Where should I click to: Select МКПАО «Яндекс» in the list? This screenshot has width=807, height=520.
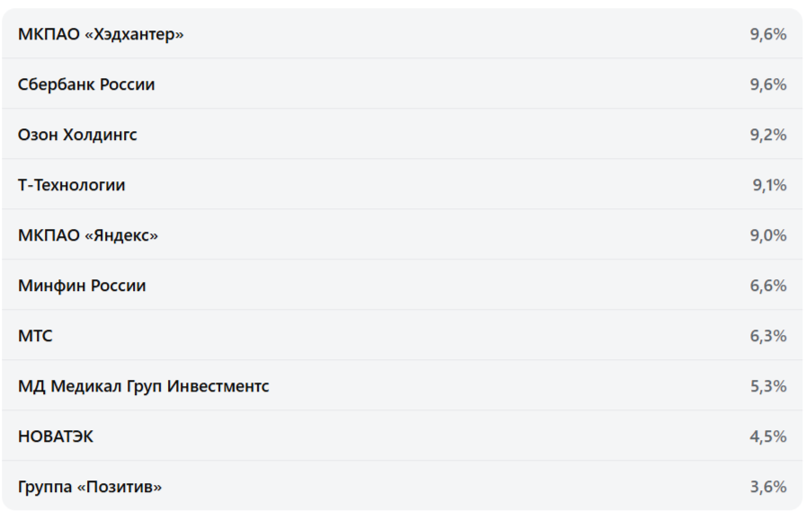88,235
